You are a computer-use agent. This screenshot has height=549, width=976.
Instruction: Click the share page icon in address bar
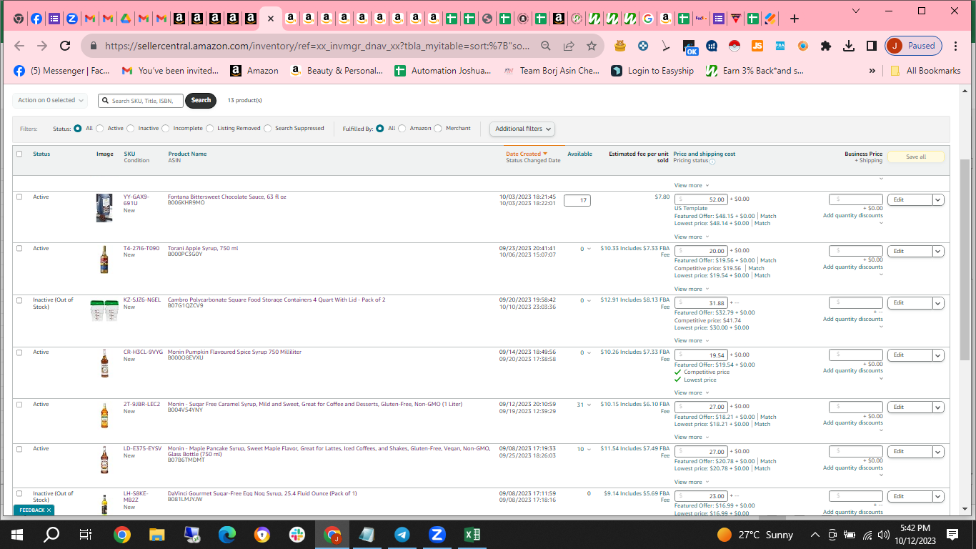[569, 46]
